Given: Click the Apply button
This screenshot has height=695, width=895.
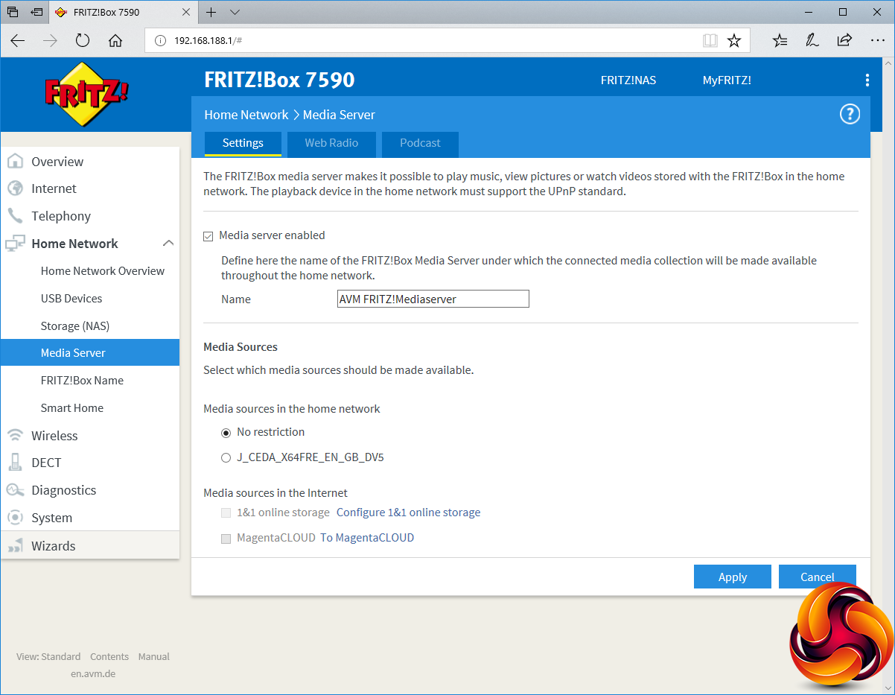Looking at the screenshot, I should point(733,577).
